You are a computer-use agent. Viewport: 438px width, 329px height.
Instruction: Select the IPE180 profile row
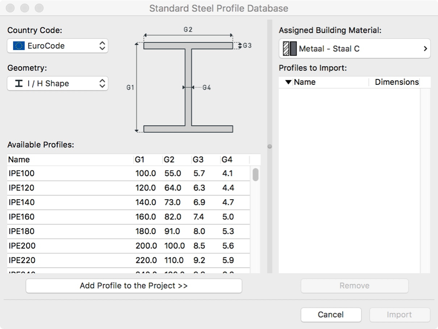click(x=128, y=231)
